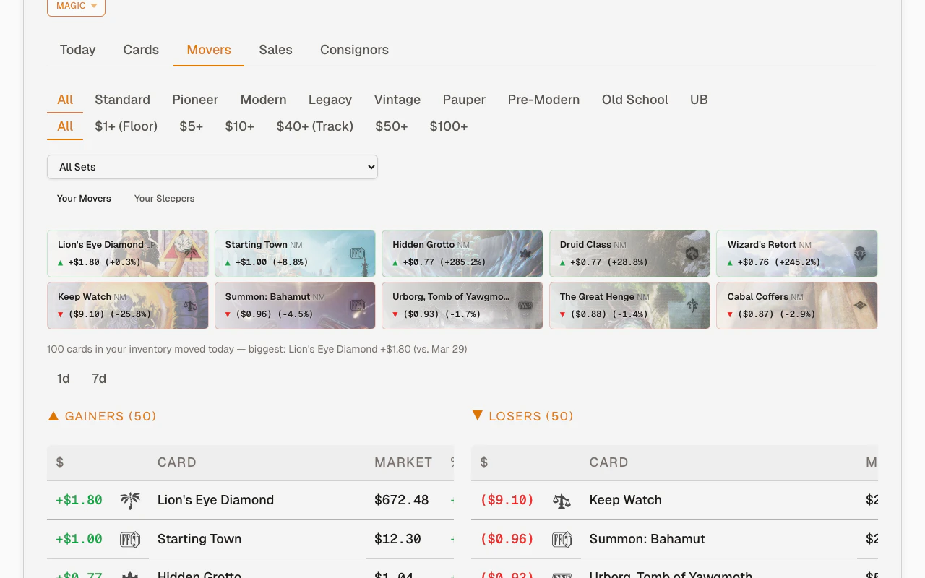This screenshot has height=578, width=925.
Task: Choose the $10+ price filter
Action: [x=239, y=126]
